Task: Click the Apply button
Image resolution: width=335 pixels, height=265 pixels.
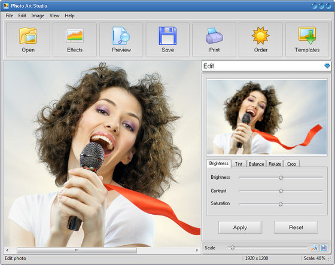Action: (x=240, y=227)
